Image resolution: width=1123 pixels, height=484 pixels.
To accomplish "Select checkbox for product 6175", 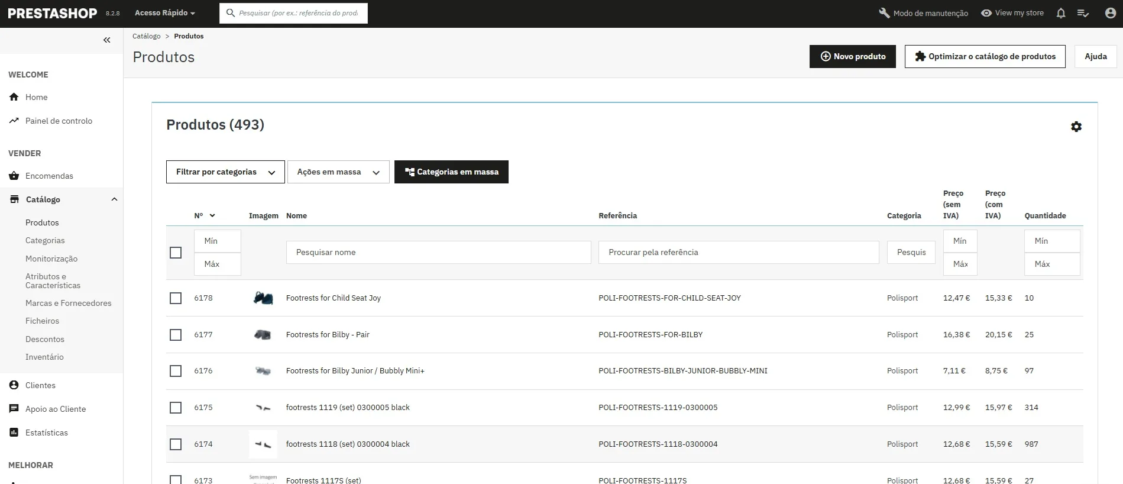I will pos(176,408).
